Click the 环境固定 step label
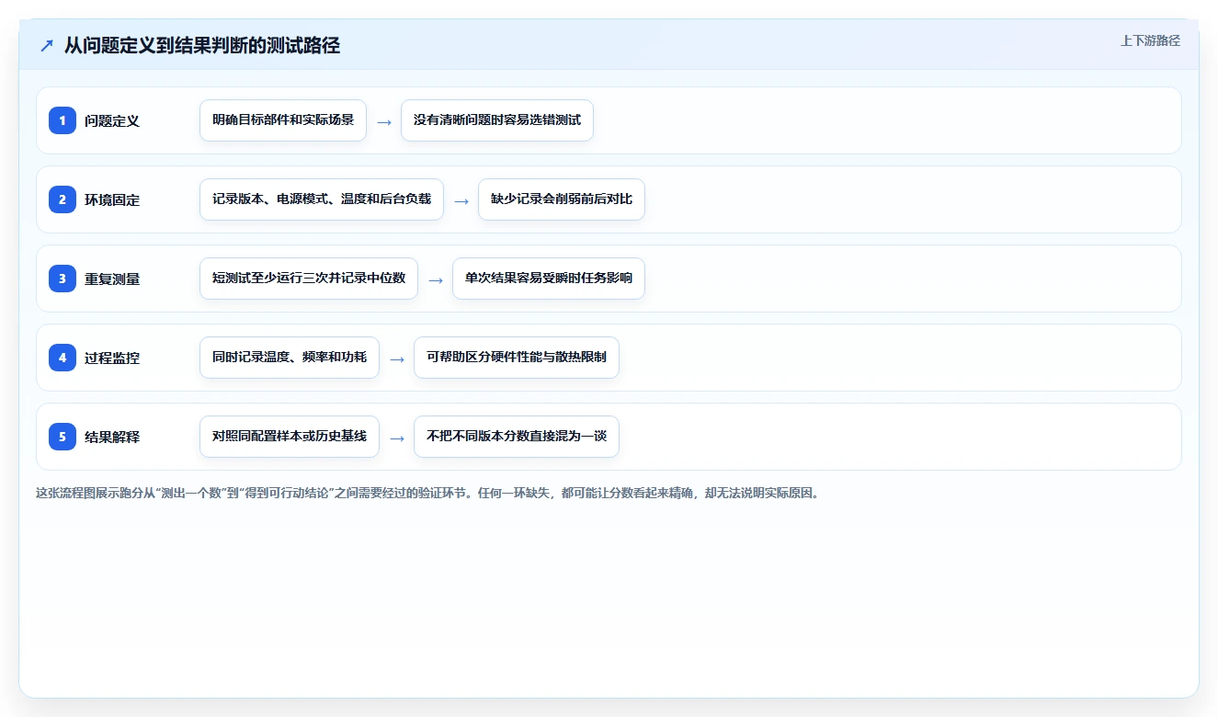This screenshot has width=1218, height=717. click(112, 199)
